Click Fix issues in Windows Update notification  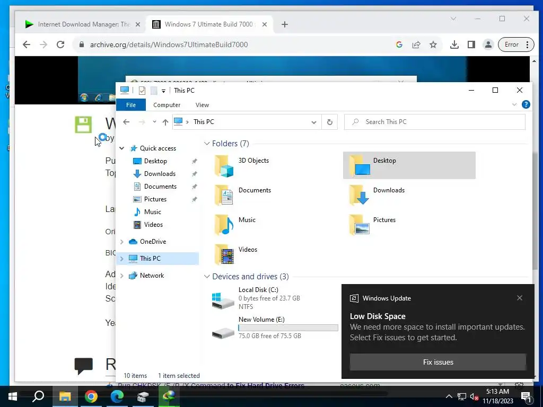[437, 362]
